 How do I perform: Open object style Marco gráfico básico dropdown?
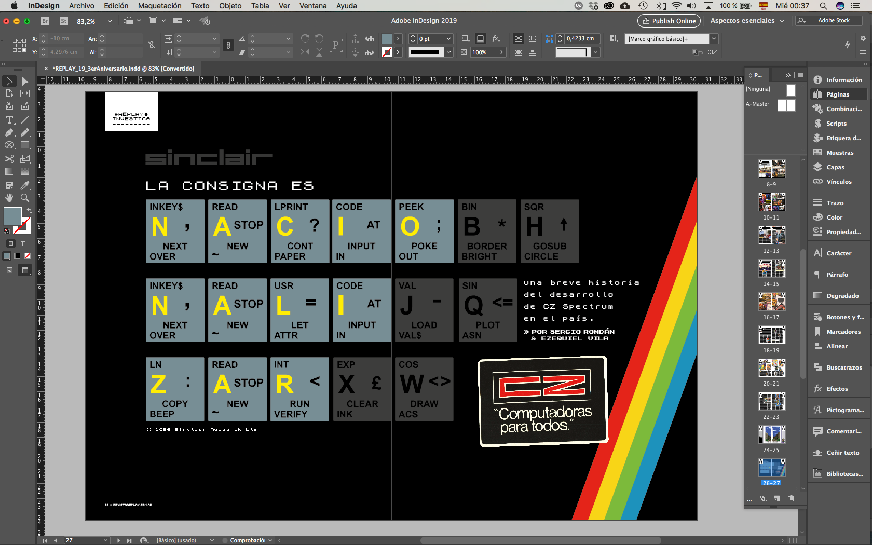pos(714,39)
